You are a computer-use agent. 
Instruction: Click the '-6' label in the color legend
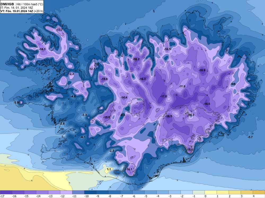pyautogui.click(x=134, y=196)
